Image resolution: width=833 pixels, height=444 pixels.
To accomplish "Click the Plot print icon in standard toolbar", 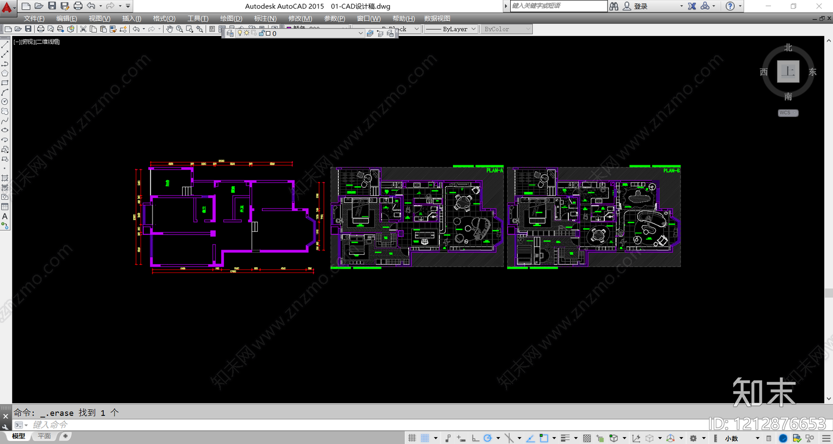I will click(x=41, y=29).
